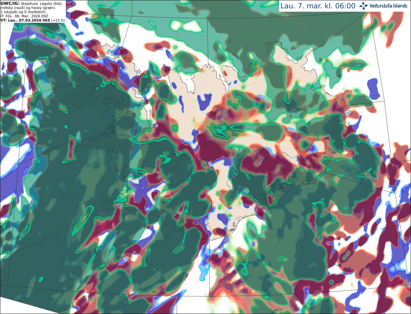Click the 'miðský (rauð) og háský (græn).' line

(x=28, y=7)
